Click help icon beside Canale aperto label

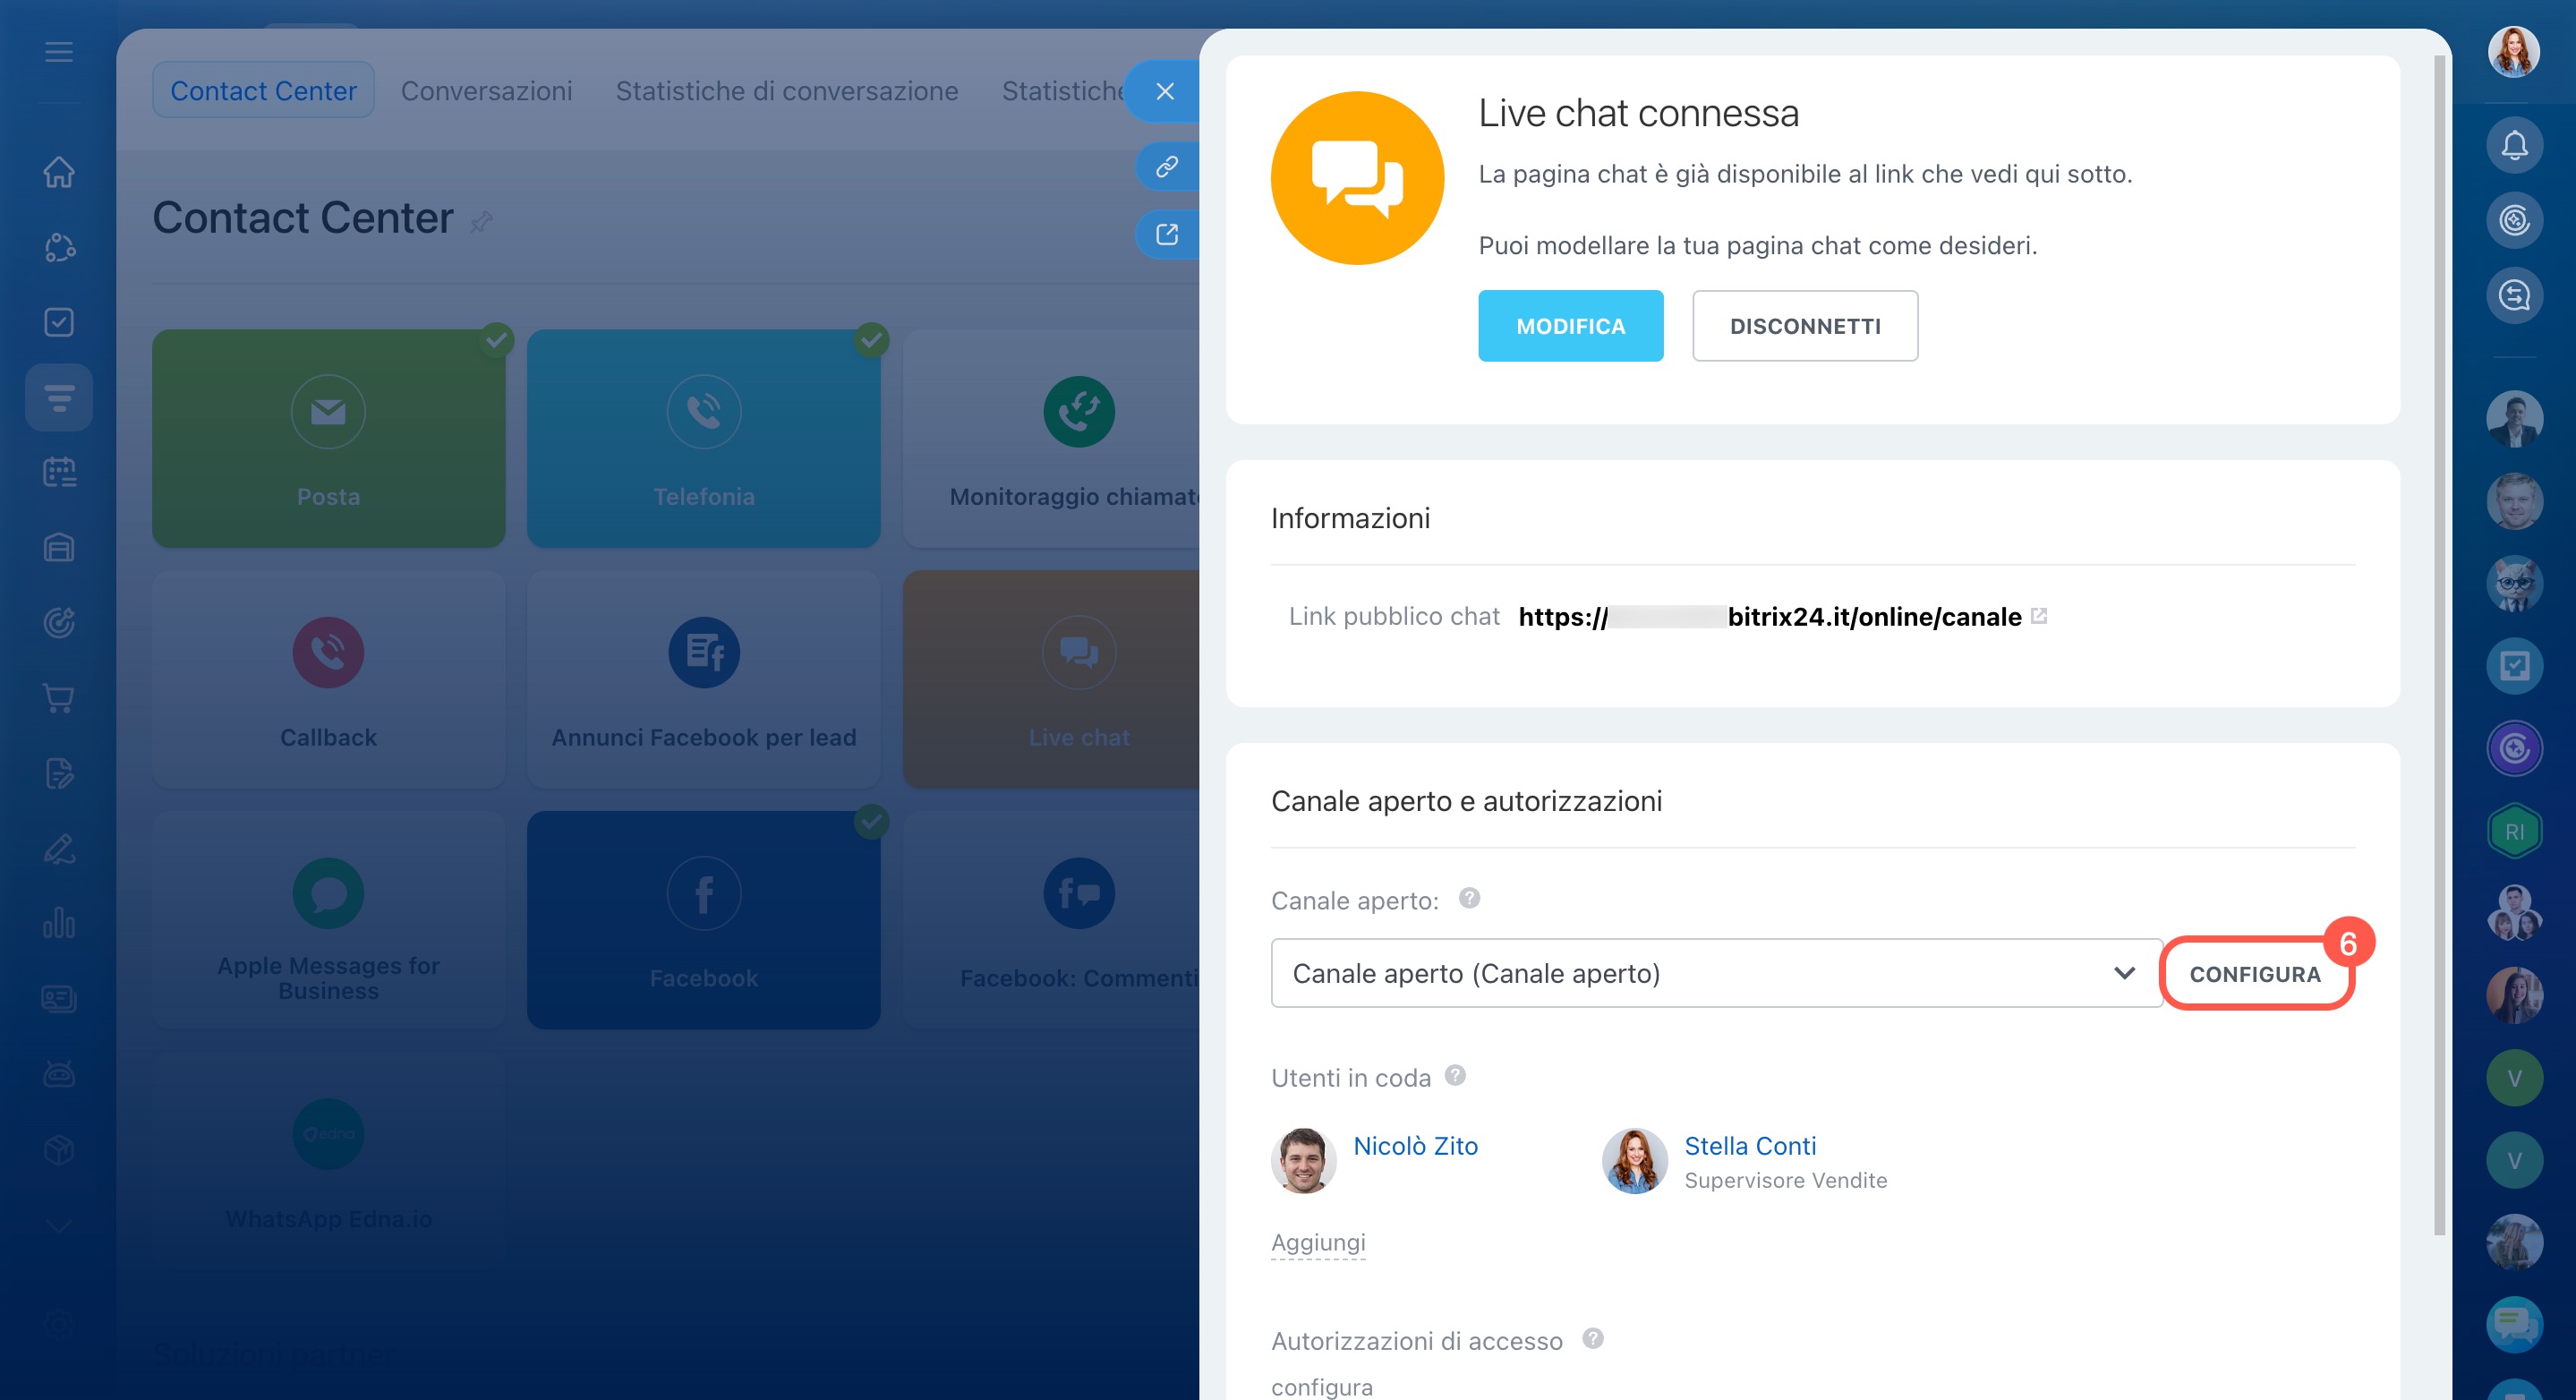click(x=1468, y=898)
